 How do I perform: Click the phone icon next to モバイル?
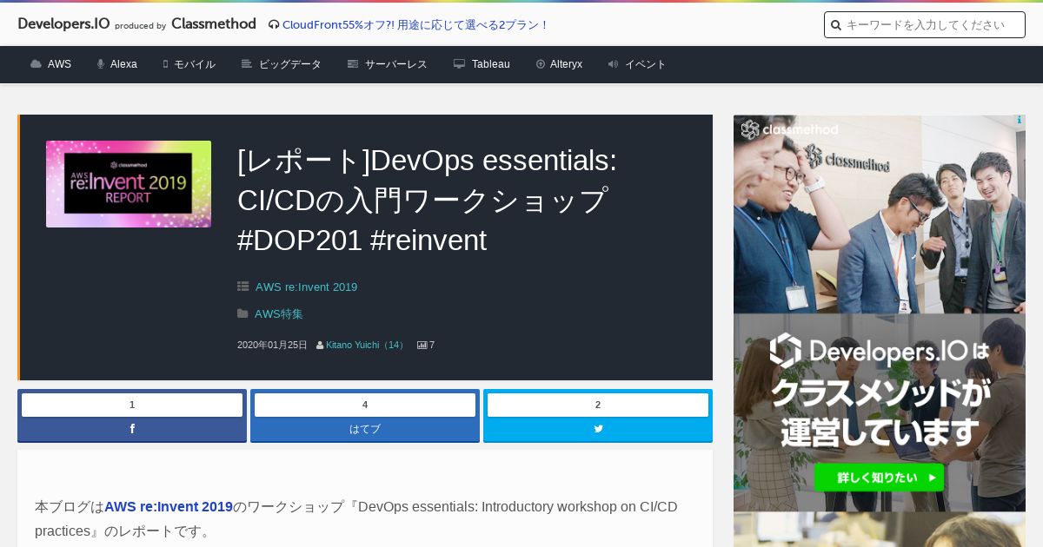[x=165, y=64]
